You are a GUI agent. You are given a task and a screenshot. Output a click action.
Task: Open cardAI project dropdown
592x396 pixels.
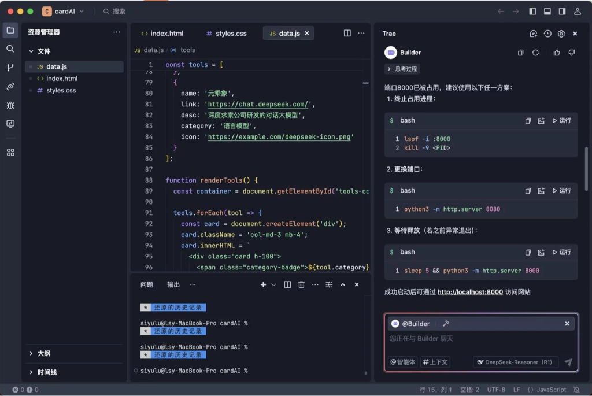[x=64, y=12]
